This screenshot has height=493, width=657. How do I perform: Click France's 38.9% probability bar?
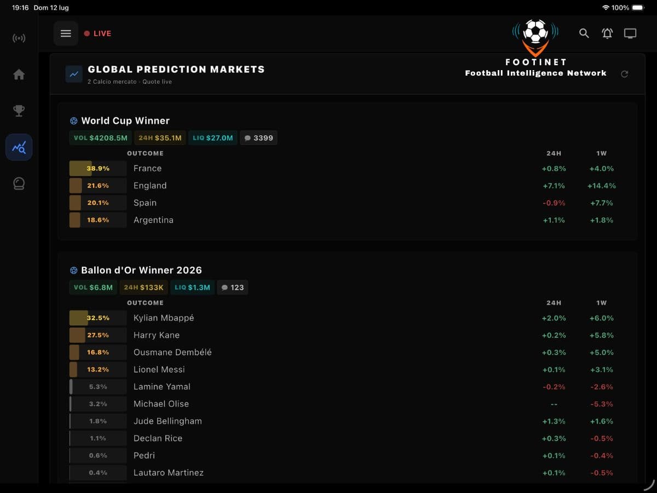click(x=98, y=169)
